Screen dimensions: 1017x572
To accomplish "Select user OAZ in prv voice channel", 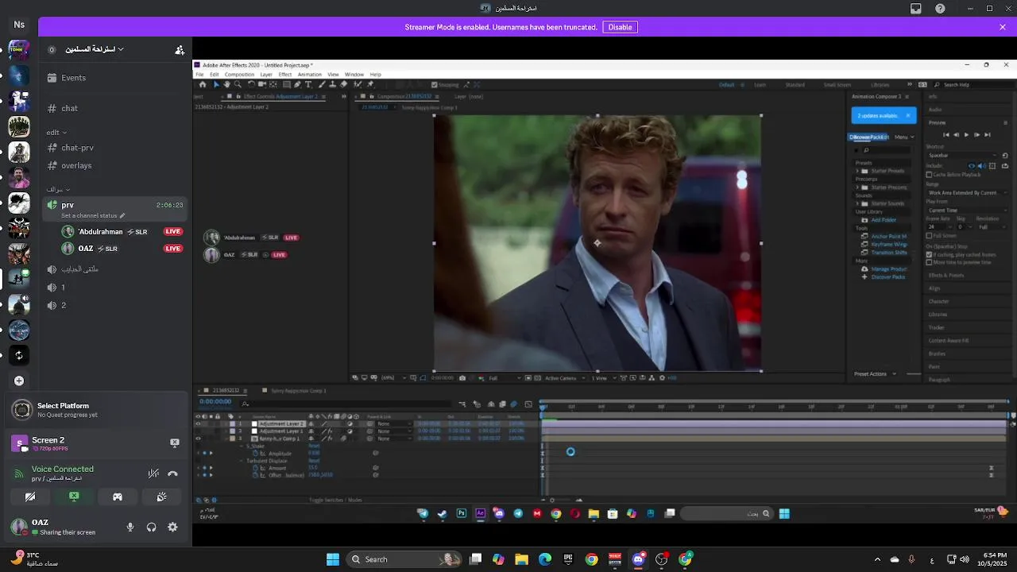I will tap(123, 249).
